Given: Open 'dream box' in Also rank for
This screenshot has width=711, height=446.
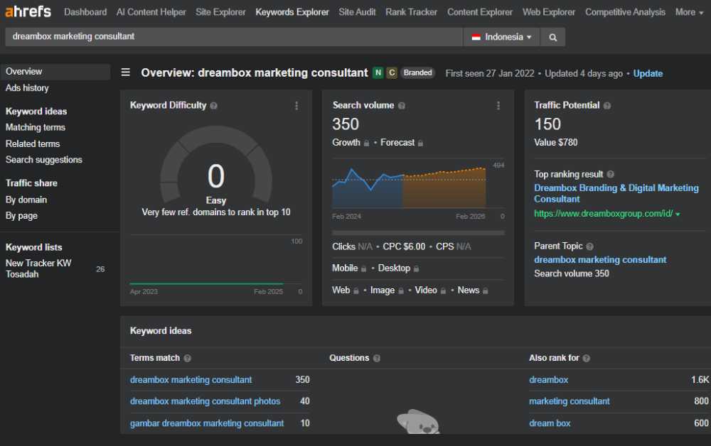Looking at the screenshot, I should [x=550, y=423].
